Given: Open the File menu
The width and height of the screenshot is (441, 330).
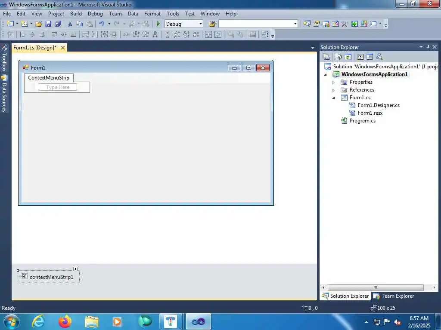Looking at the screenshot, I should [x=7, y=14].
